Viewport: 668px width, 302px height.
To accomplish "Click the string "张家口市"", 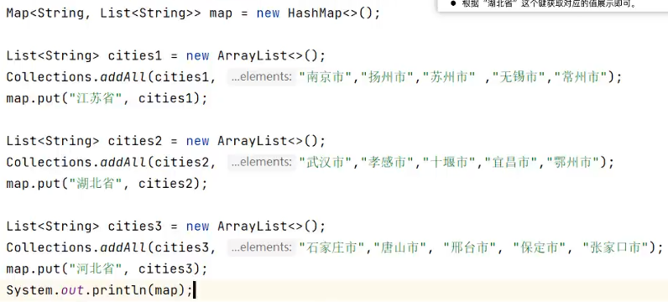I will point(616,247).
